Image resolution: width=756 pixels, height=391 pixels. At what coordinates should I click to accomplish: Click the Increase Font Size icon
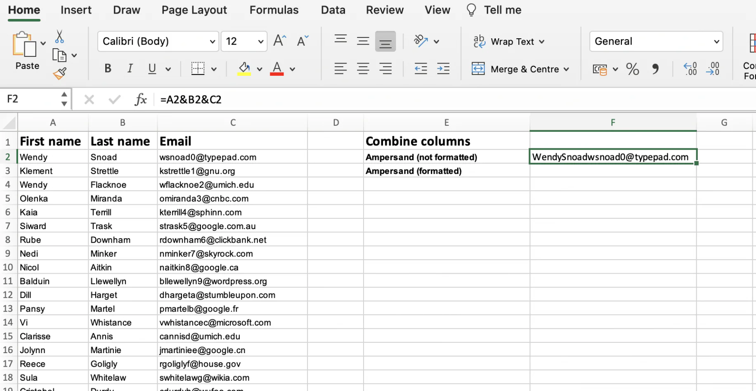[x=279, y=40]
